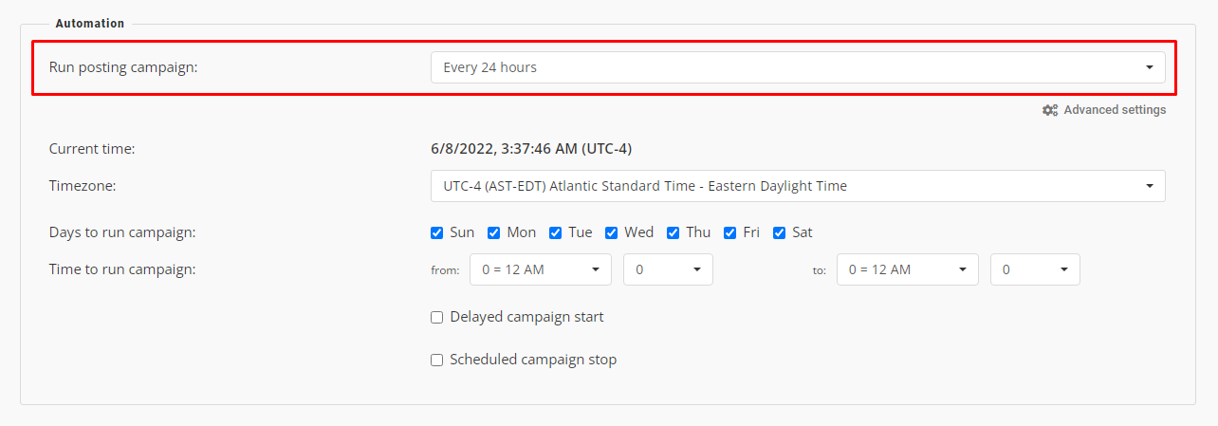
Task: Uncheck the Mon day checkbox
Action: 494,232
